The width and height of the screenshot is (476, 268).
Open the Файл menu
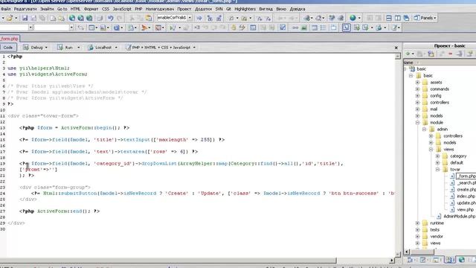(x=5, y=9)
